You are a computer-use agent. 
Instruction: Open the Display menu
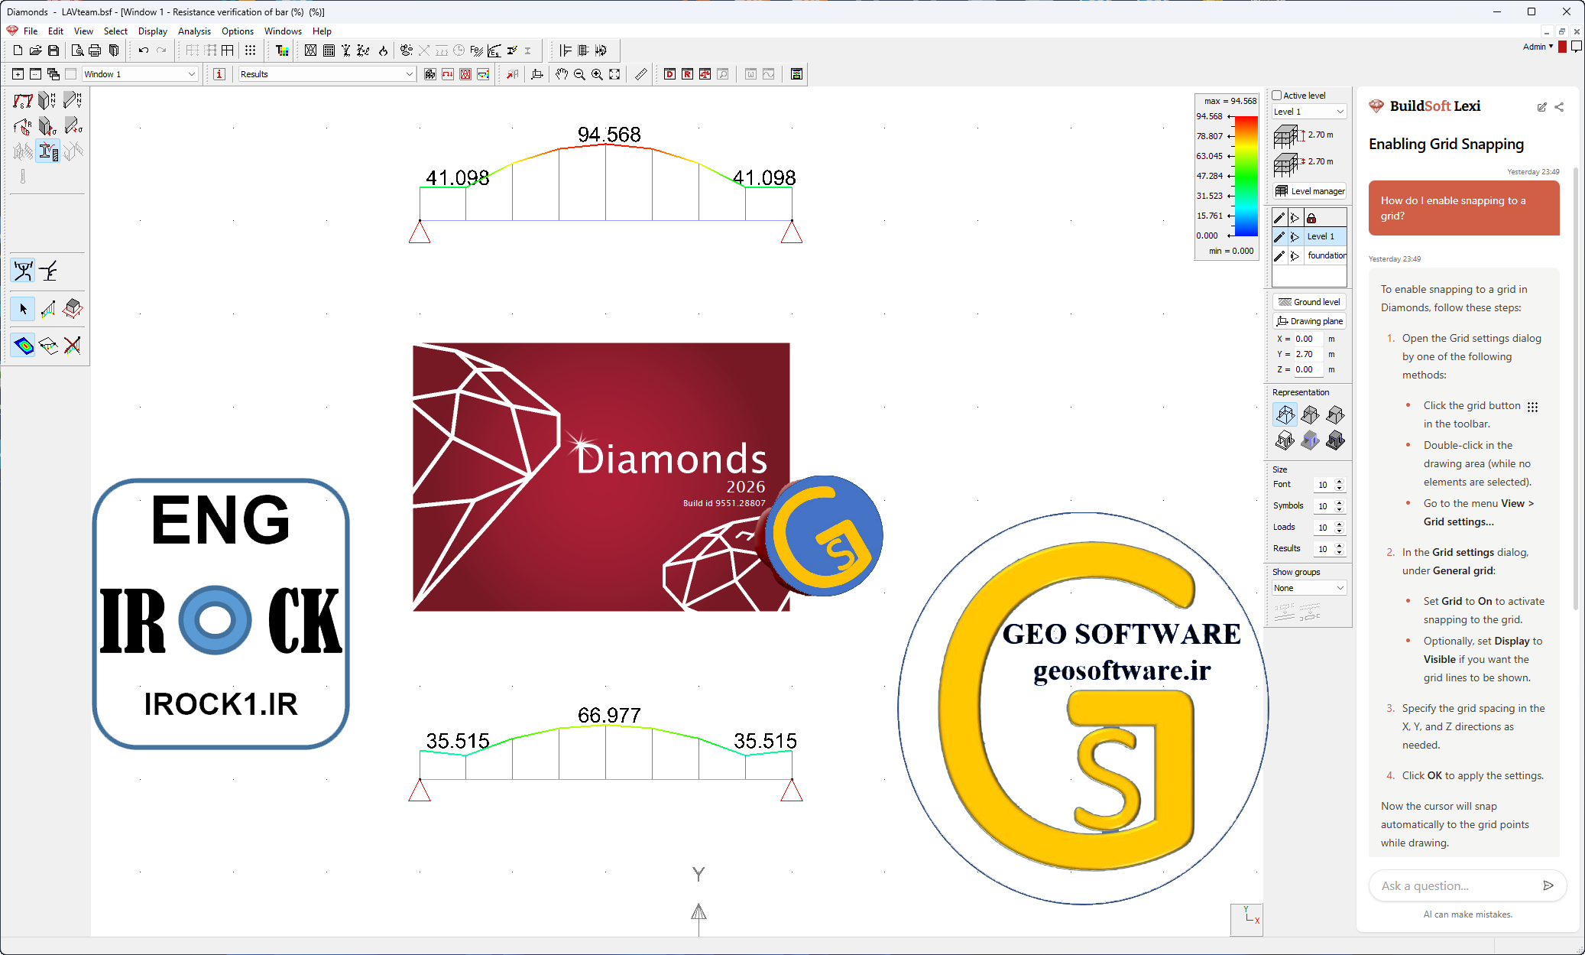point(153,31)
